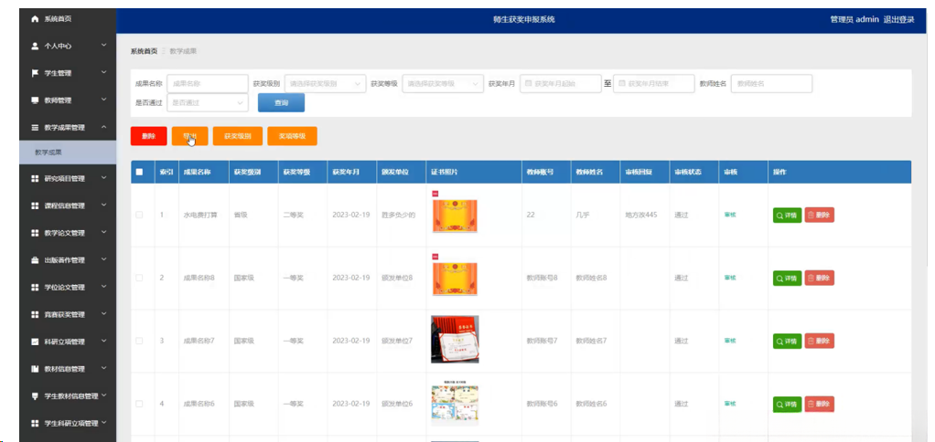This screenshot has width=935, height=442.
Task: Focus the 成果名称 search input
Action: [208, 84]
